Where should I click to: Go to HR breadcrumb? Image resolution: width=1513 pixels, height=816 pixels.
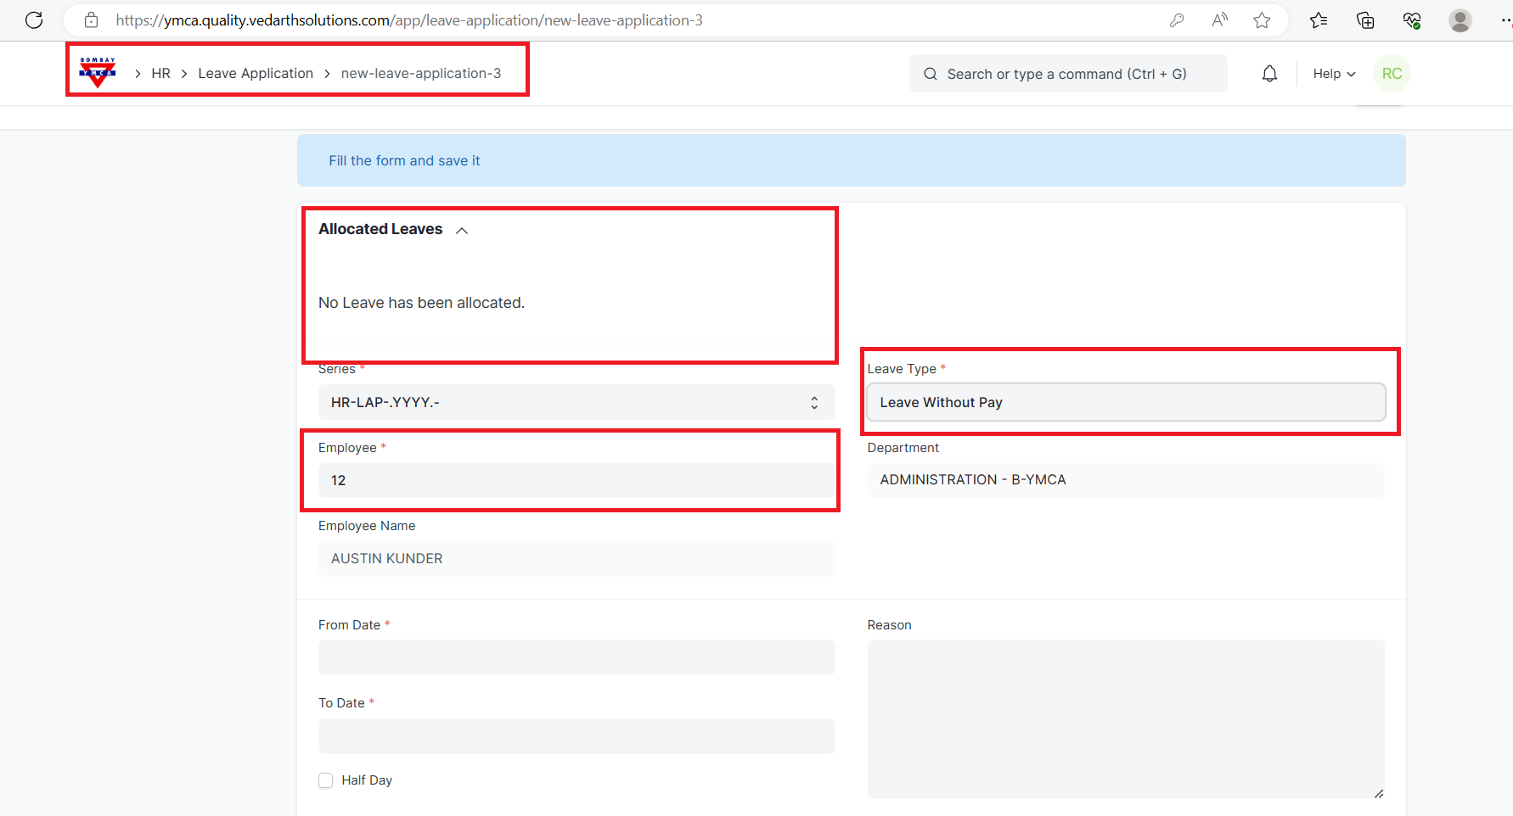click(160, 74)
